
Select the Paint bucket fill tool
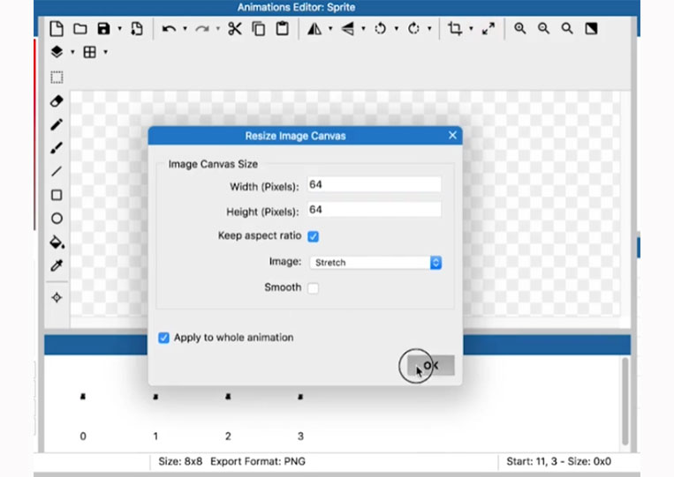tap(57, 242)
